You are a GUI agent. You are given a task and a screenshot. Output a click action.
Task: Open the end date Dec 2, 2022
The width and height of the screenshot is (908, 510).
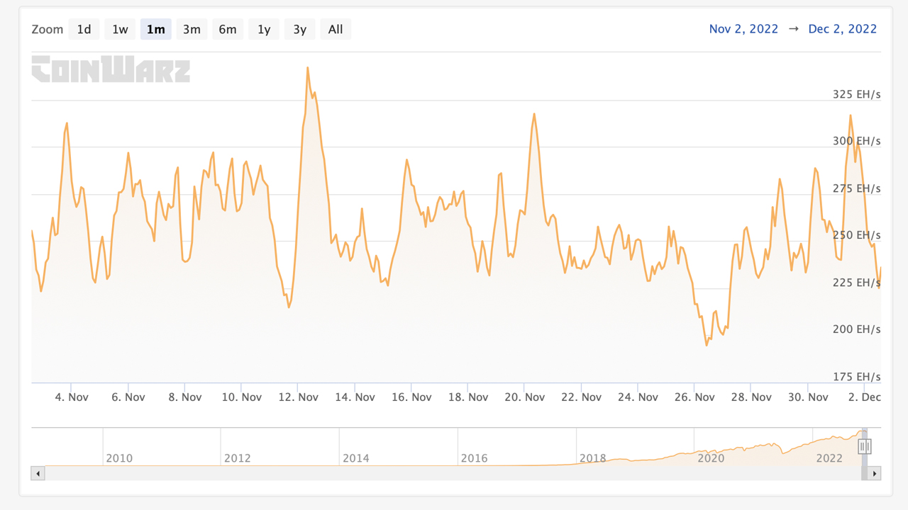click(x=842, y=29)
